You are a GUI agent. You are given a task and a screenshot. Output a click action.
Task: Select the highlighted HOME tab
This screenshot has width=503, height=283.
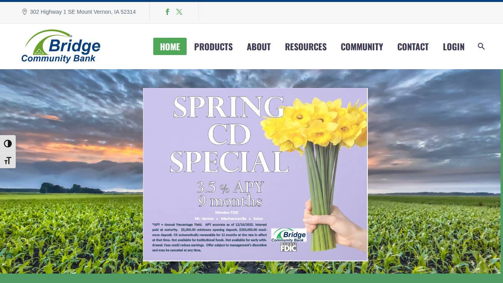click(x=170, y=46)
